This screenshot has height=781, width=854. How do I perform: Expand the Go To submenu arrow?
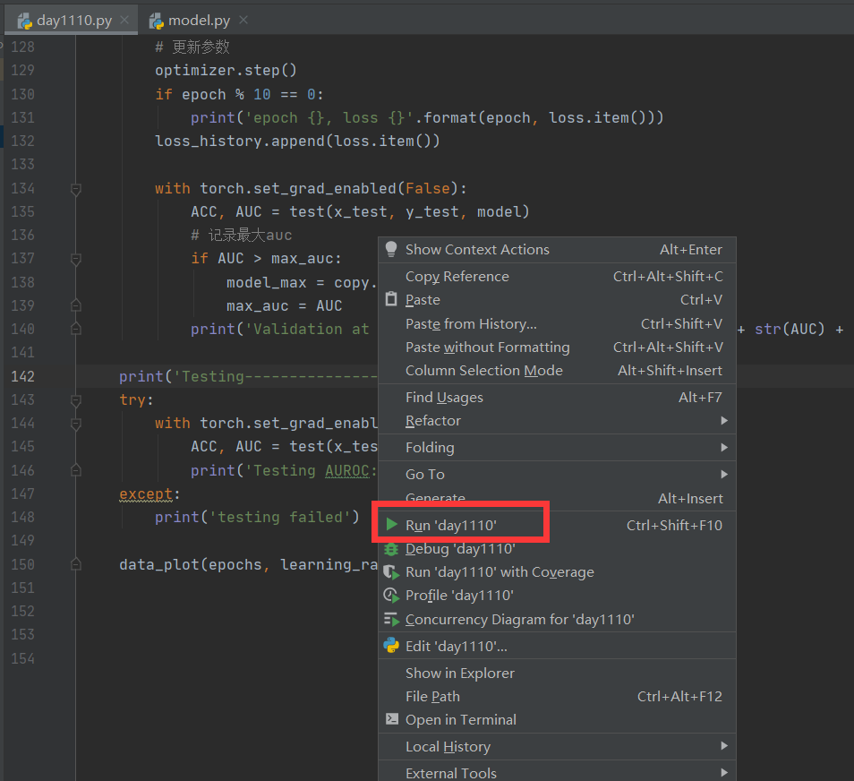click(x=724, y=474)
